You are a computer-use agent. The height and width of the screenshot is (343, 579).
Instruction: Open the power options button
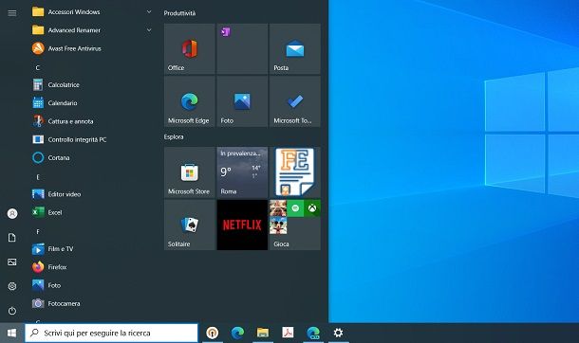click(12, 311)
